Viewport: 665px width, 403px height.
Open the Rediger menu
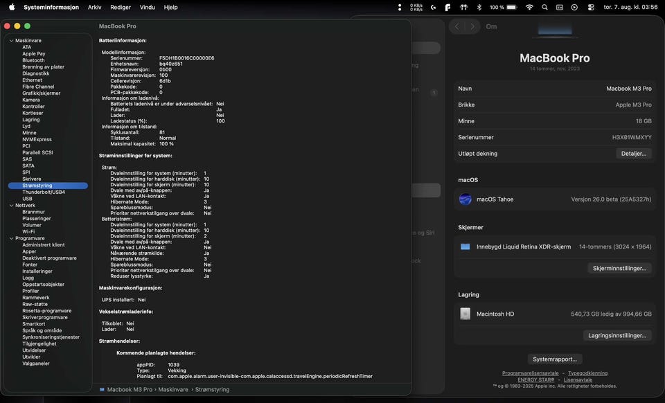pos(121,7)
